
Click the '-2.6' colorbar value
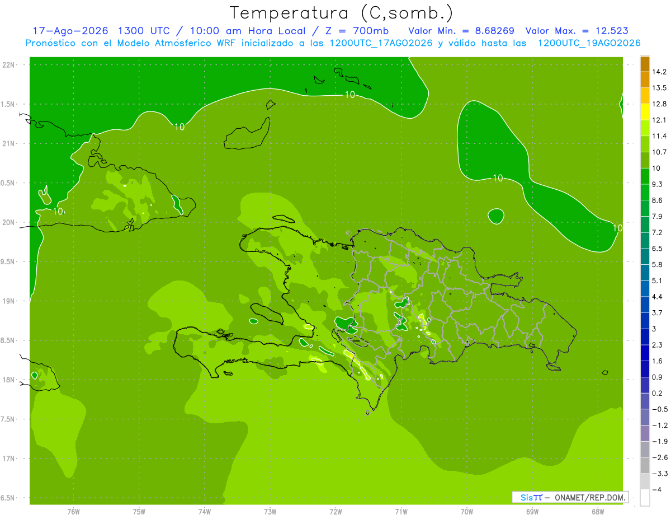(659, 458)
